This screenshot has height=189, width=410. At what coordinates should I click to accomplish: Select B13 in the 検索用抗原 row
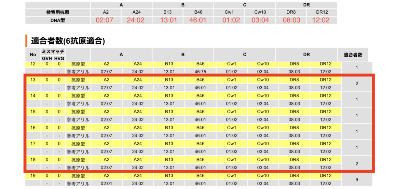168,12
